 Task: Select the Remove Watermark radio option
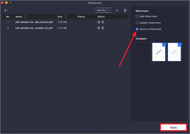tap(137, 29)
